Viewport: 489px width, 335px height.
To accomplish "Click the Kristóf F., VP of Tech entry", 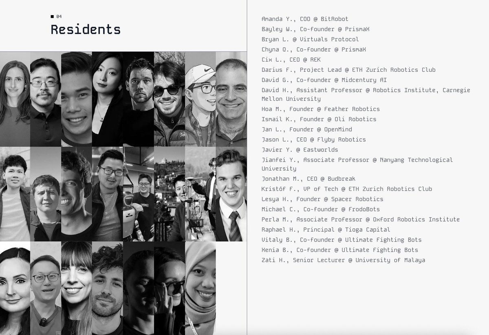I will [346, 189].
